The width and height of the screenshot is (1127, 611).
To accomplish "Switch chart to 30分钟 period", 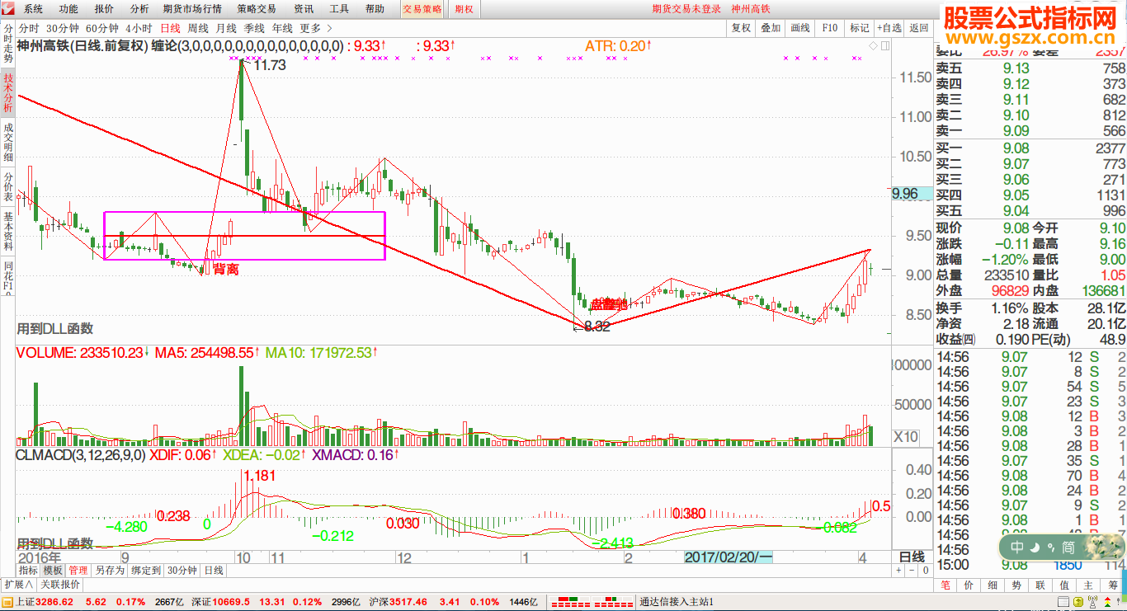I will pyautogui.click(x=63, y=28).
